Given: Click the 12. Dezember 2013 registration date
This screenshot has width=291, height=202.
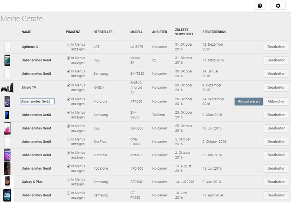Looking at the screenshot, I should [x=213, y=47].
